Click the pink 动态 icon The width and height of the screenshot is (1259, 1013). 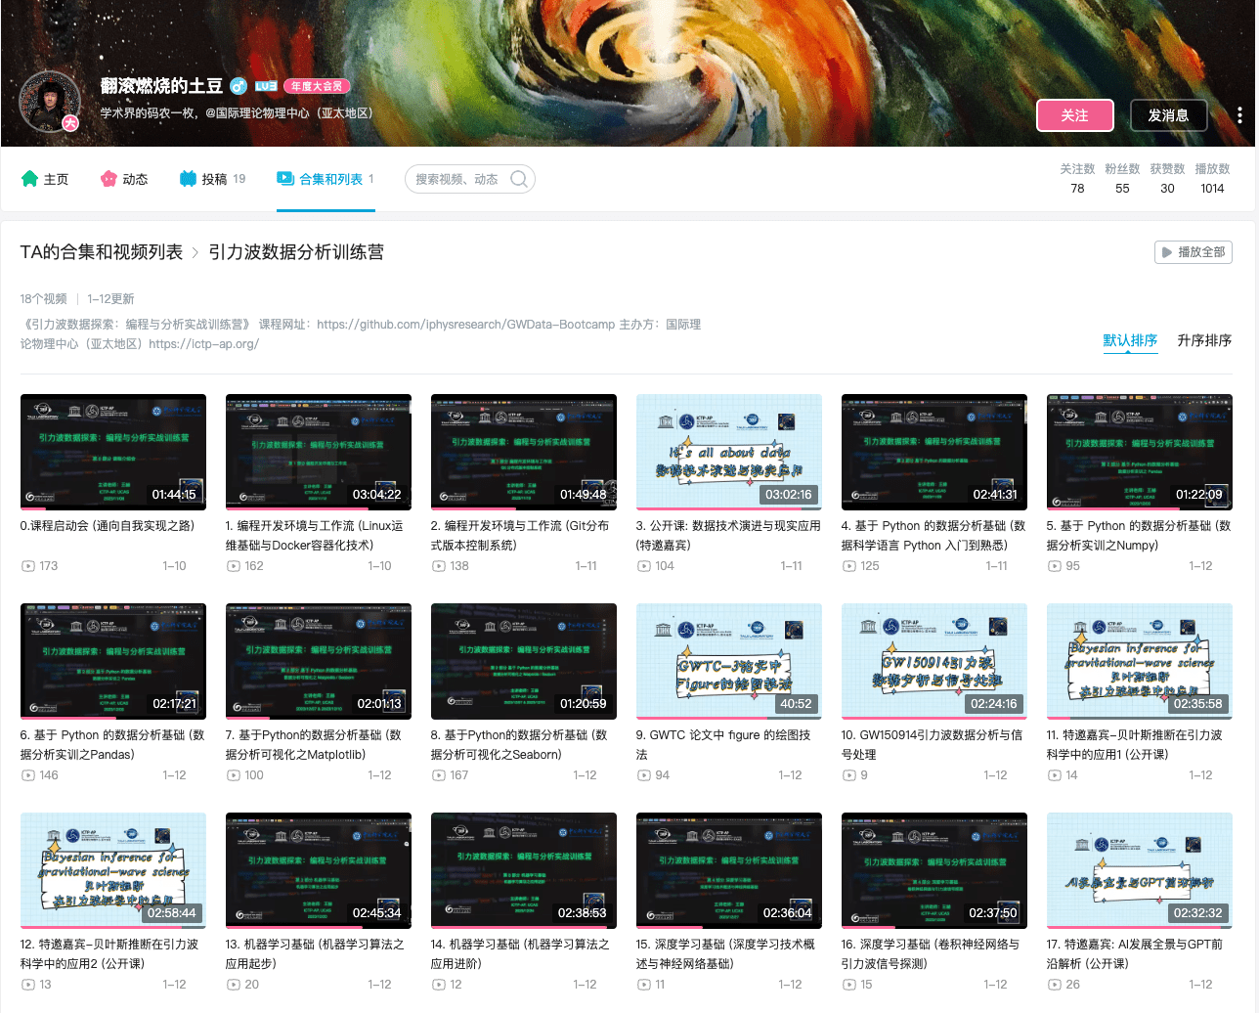[109, 179]
